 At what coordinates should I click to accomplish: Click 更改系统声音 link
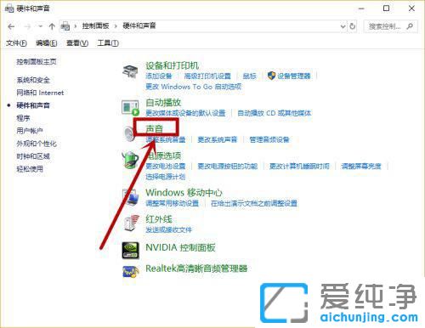(x=218, y=139)
